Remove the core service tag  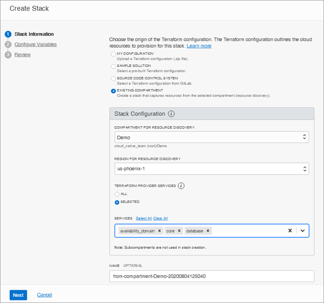coord(179,231)
